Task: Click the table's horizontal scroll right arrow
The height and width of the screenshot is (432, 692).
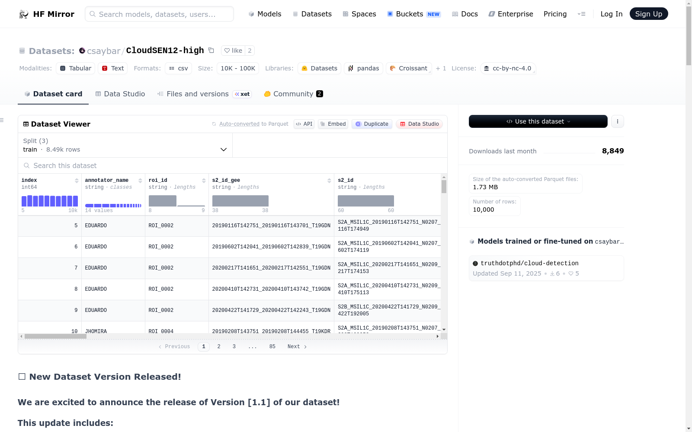Action: (x=438, y=336)
